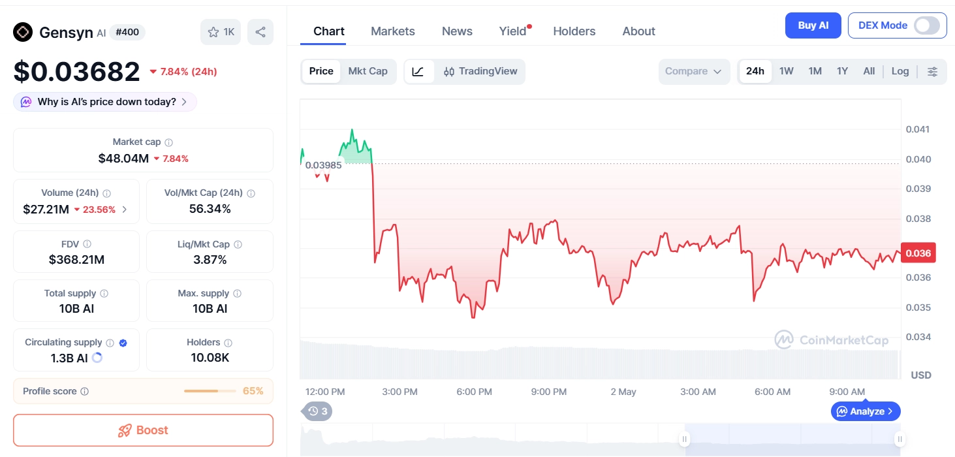Switch to the Chart tab

(329, 31)
